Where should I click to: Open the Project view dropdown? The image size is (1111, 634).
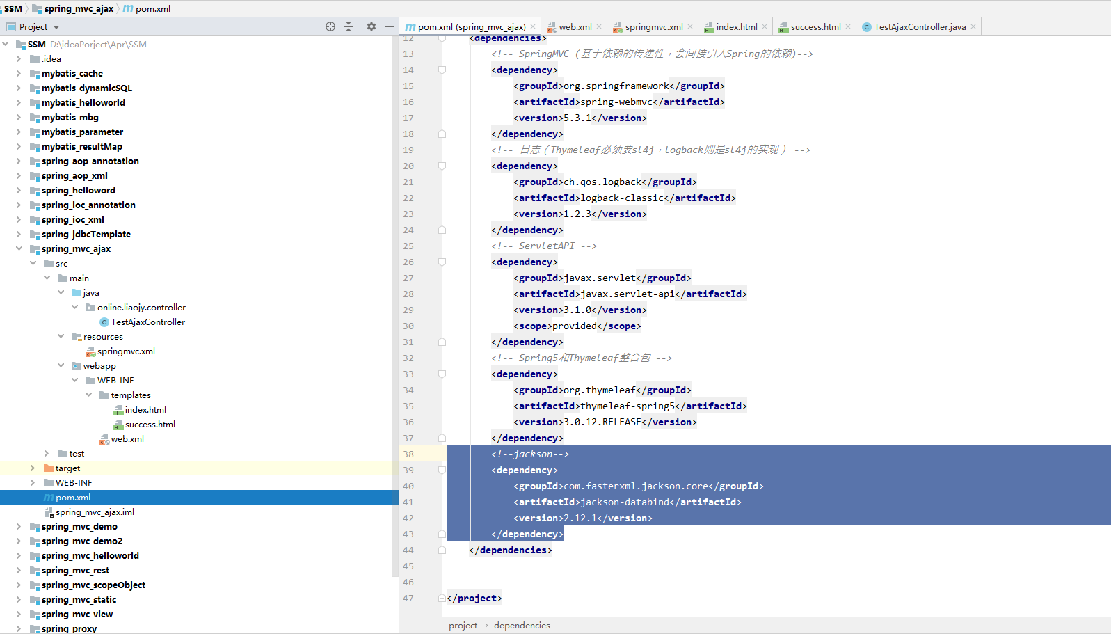coord(56,27)
